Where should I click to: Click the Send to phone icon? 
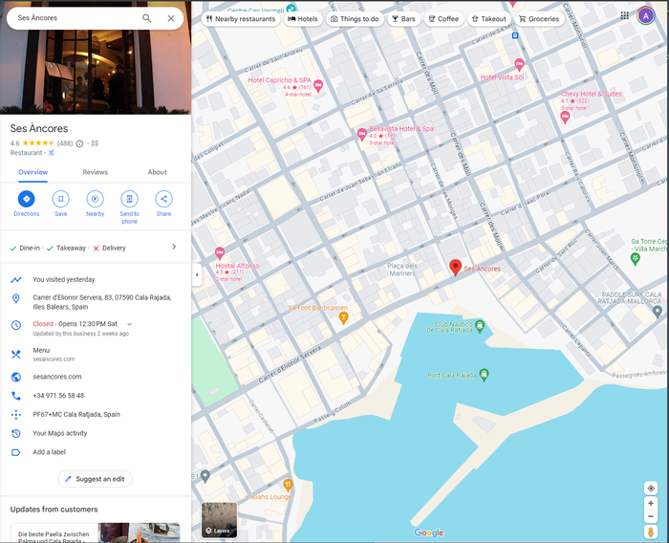point(129,199)
